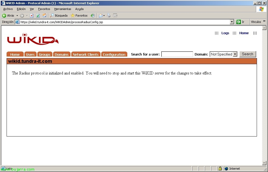Click the Mail envelope toolbar icon
Screen dimensions: 268x172
tap(101, 16)
